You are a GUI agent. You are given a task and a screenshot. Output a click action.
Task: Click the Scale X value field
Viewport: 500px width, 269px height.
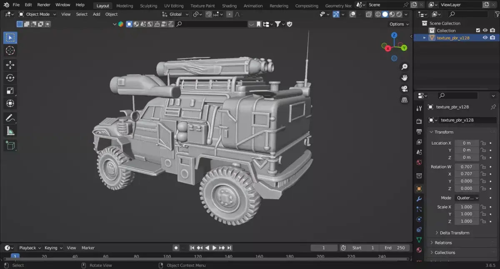[466, 207]
